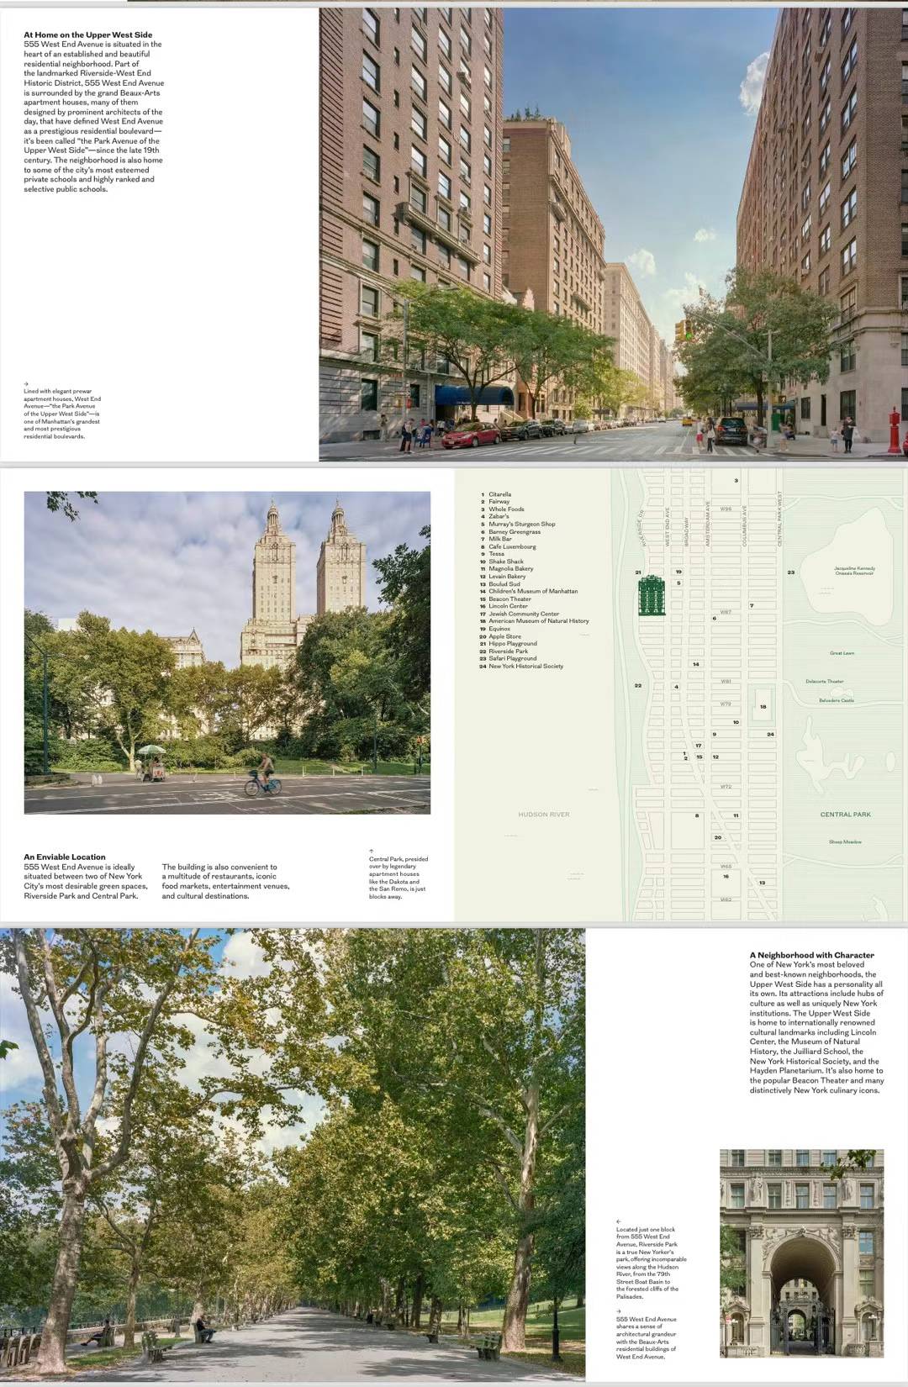Click the arrow above the West End caption

[26, 384]
